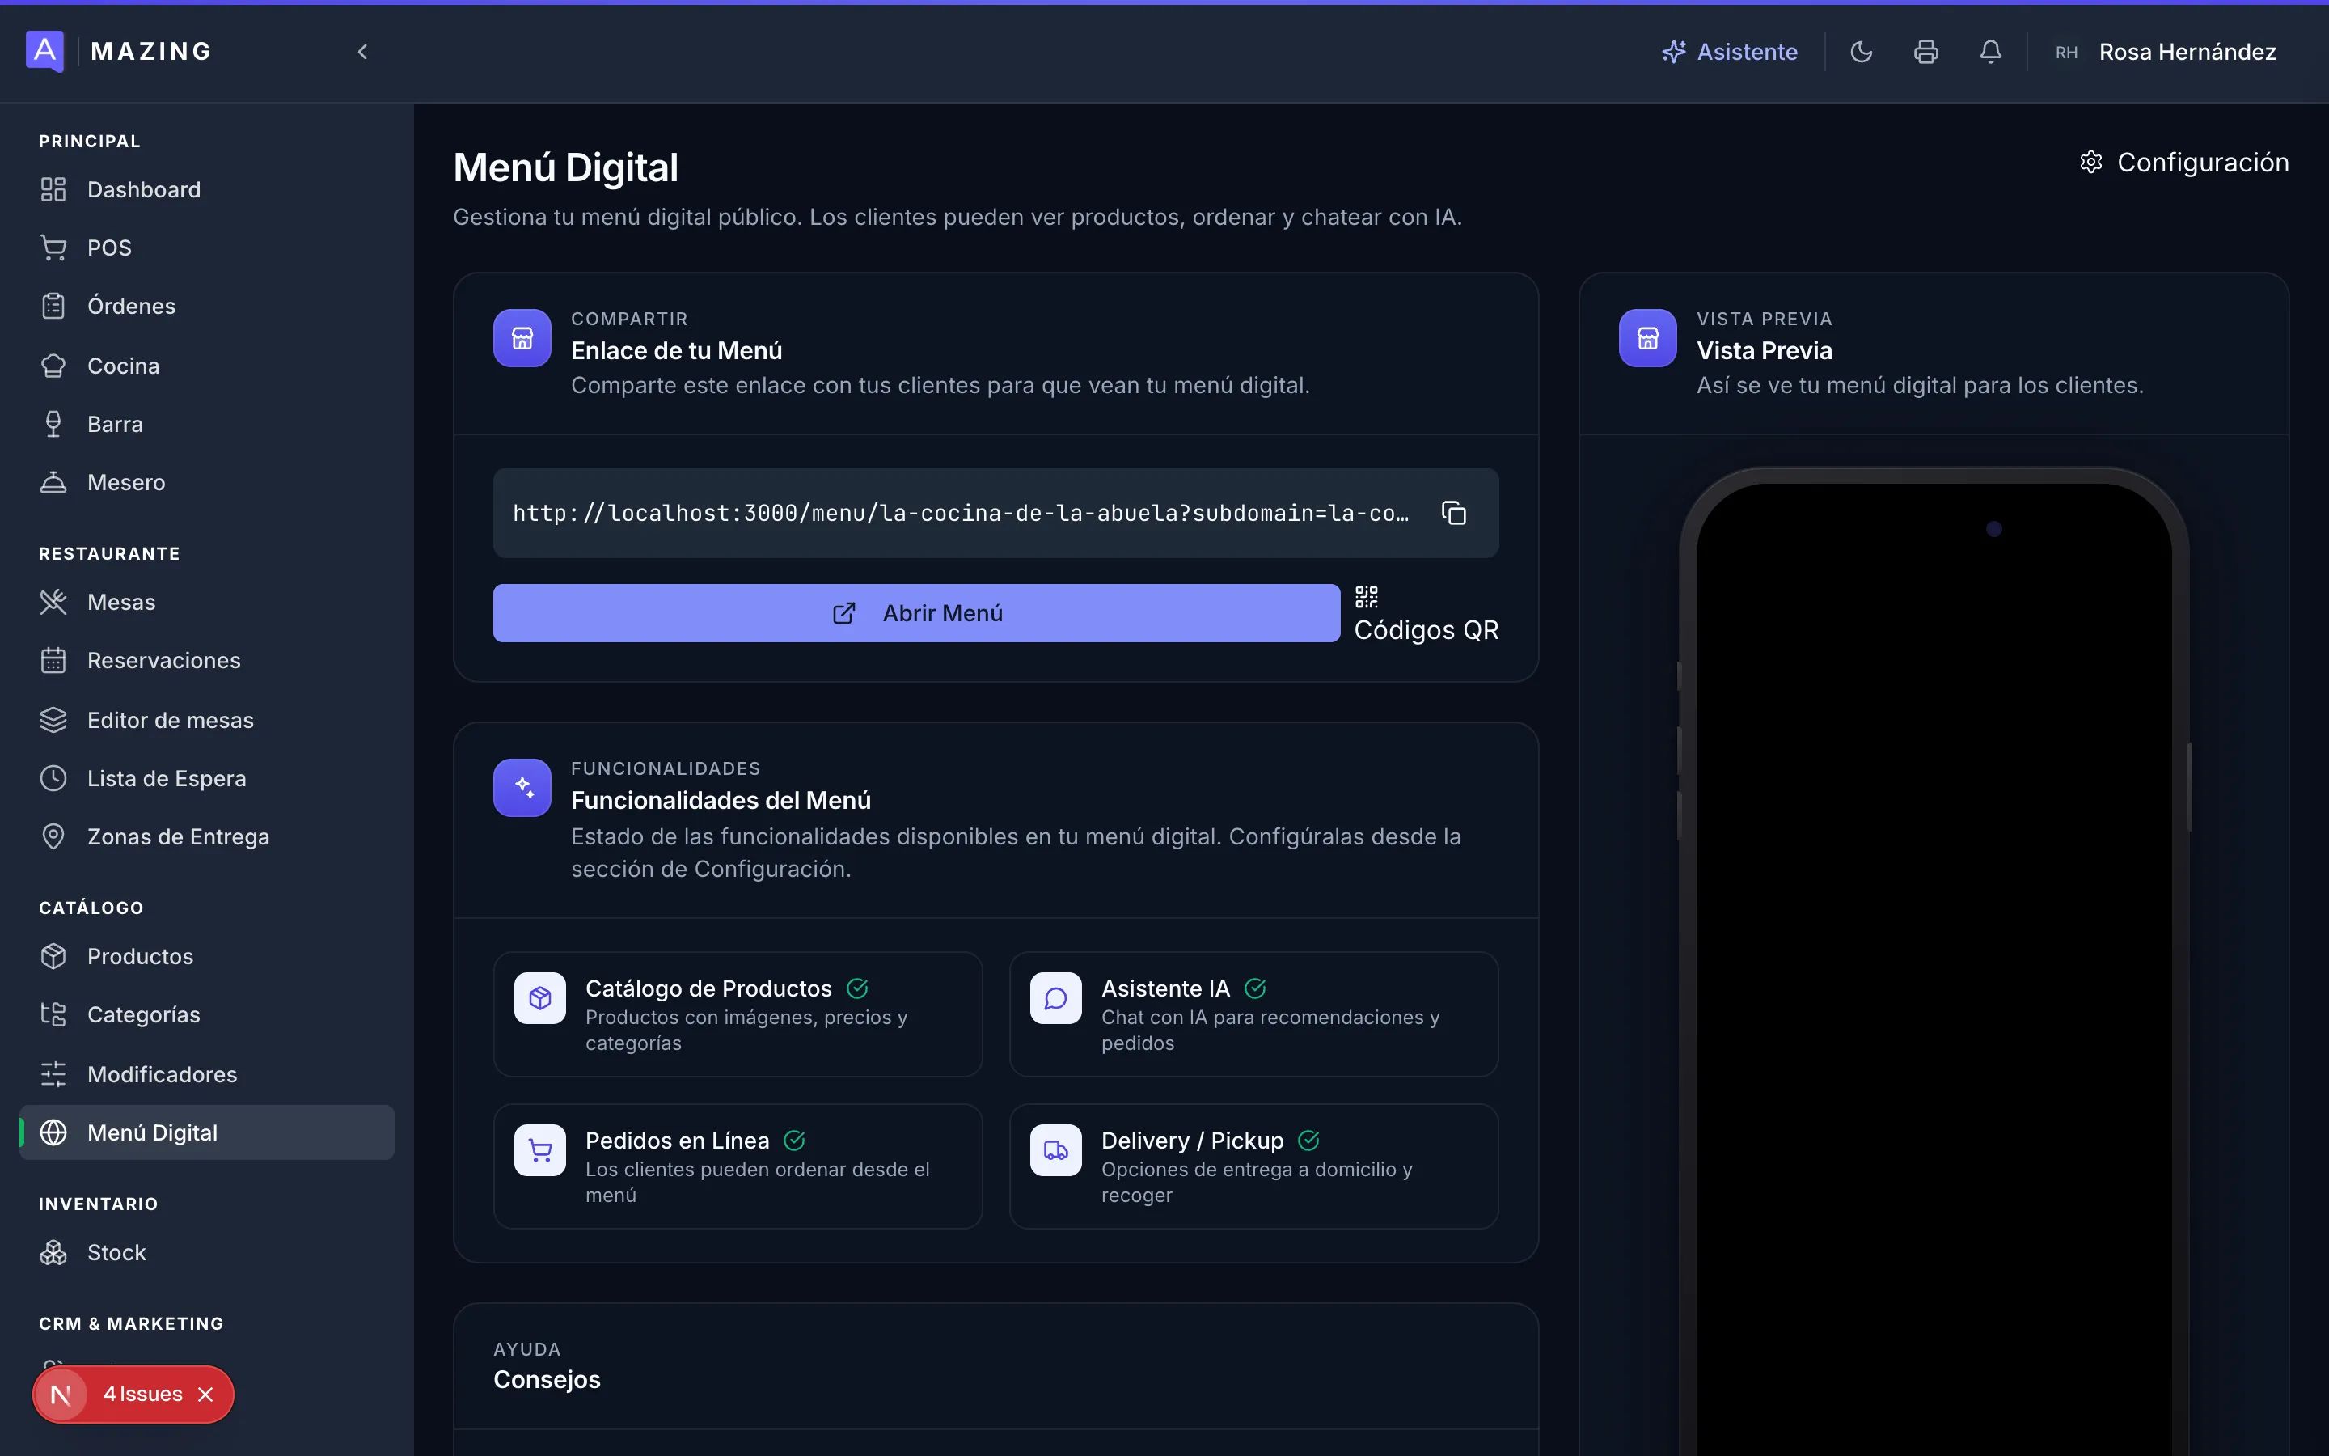Open the 4 Issues indicator
This screenshot has height=1456, width=2329.
tap(142, 1395)
